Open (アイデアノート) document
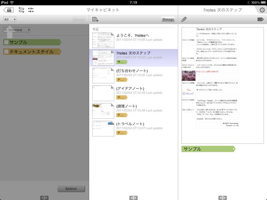 point(133,93)
